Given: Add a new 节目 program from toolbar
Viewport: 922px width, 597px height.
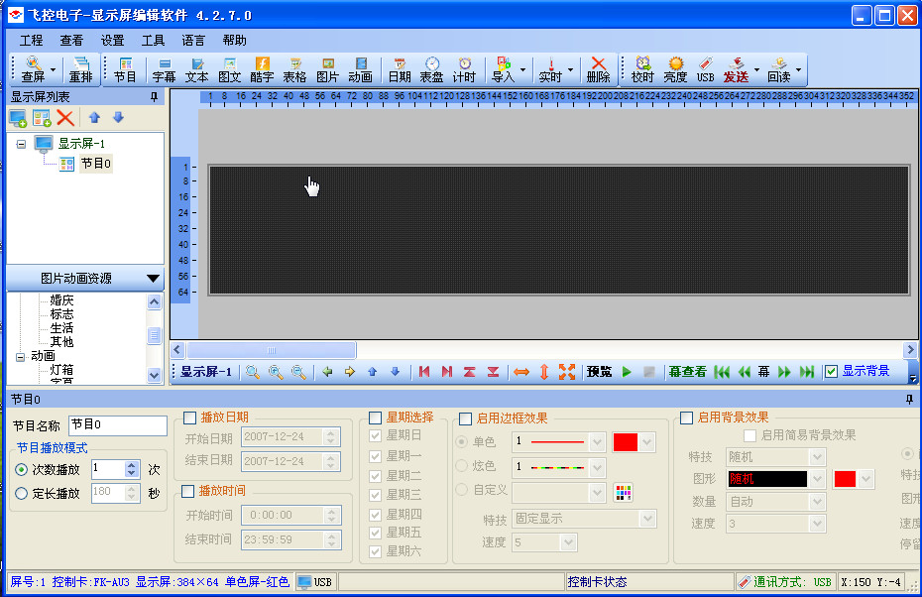Looking at the screenshot, I should point(125,69).
